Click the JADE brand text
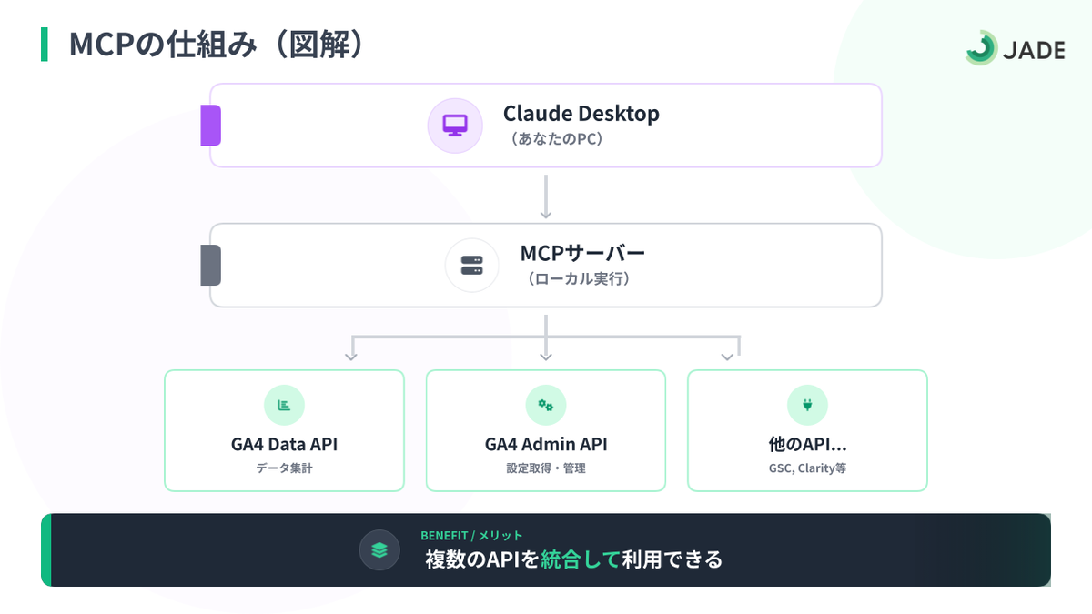 point(1034,51)
